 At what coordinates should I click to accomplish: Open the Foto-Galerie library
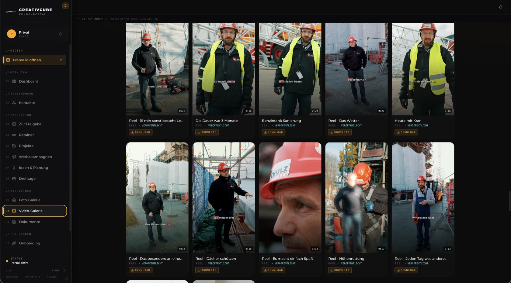[x=34, y=200]
